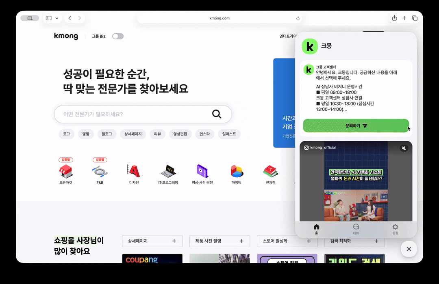Click the 문의하기 green button

coord(356,125)
